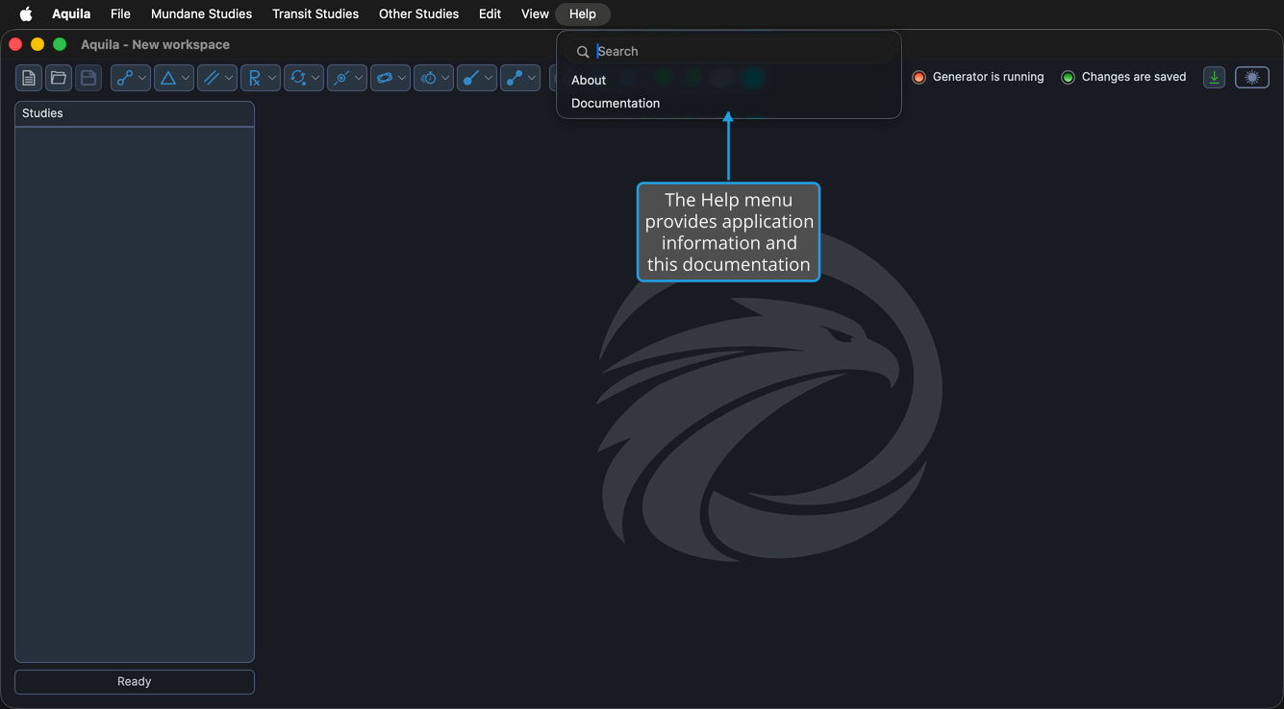Screen dimensions: 1284x709
Task: Open the Aquila application menu
Action: tap(71, 14)
